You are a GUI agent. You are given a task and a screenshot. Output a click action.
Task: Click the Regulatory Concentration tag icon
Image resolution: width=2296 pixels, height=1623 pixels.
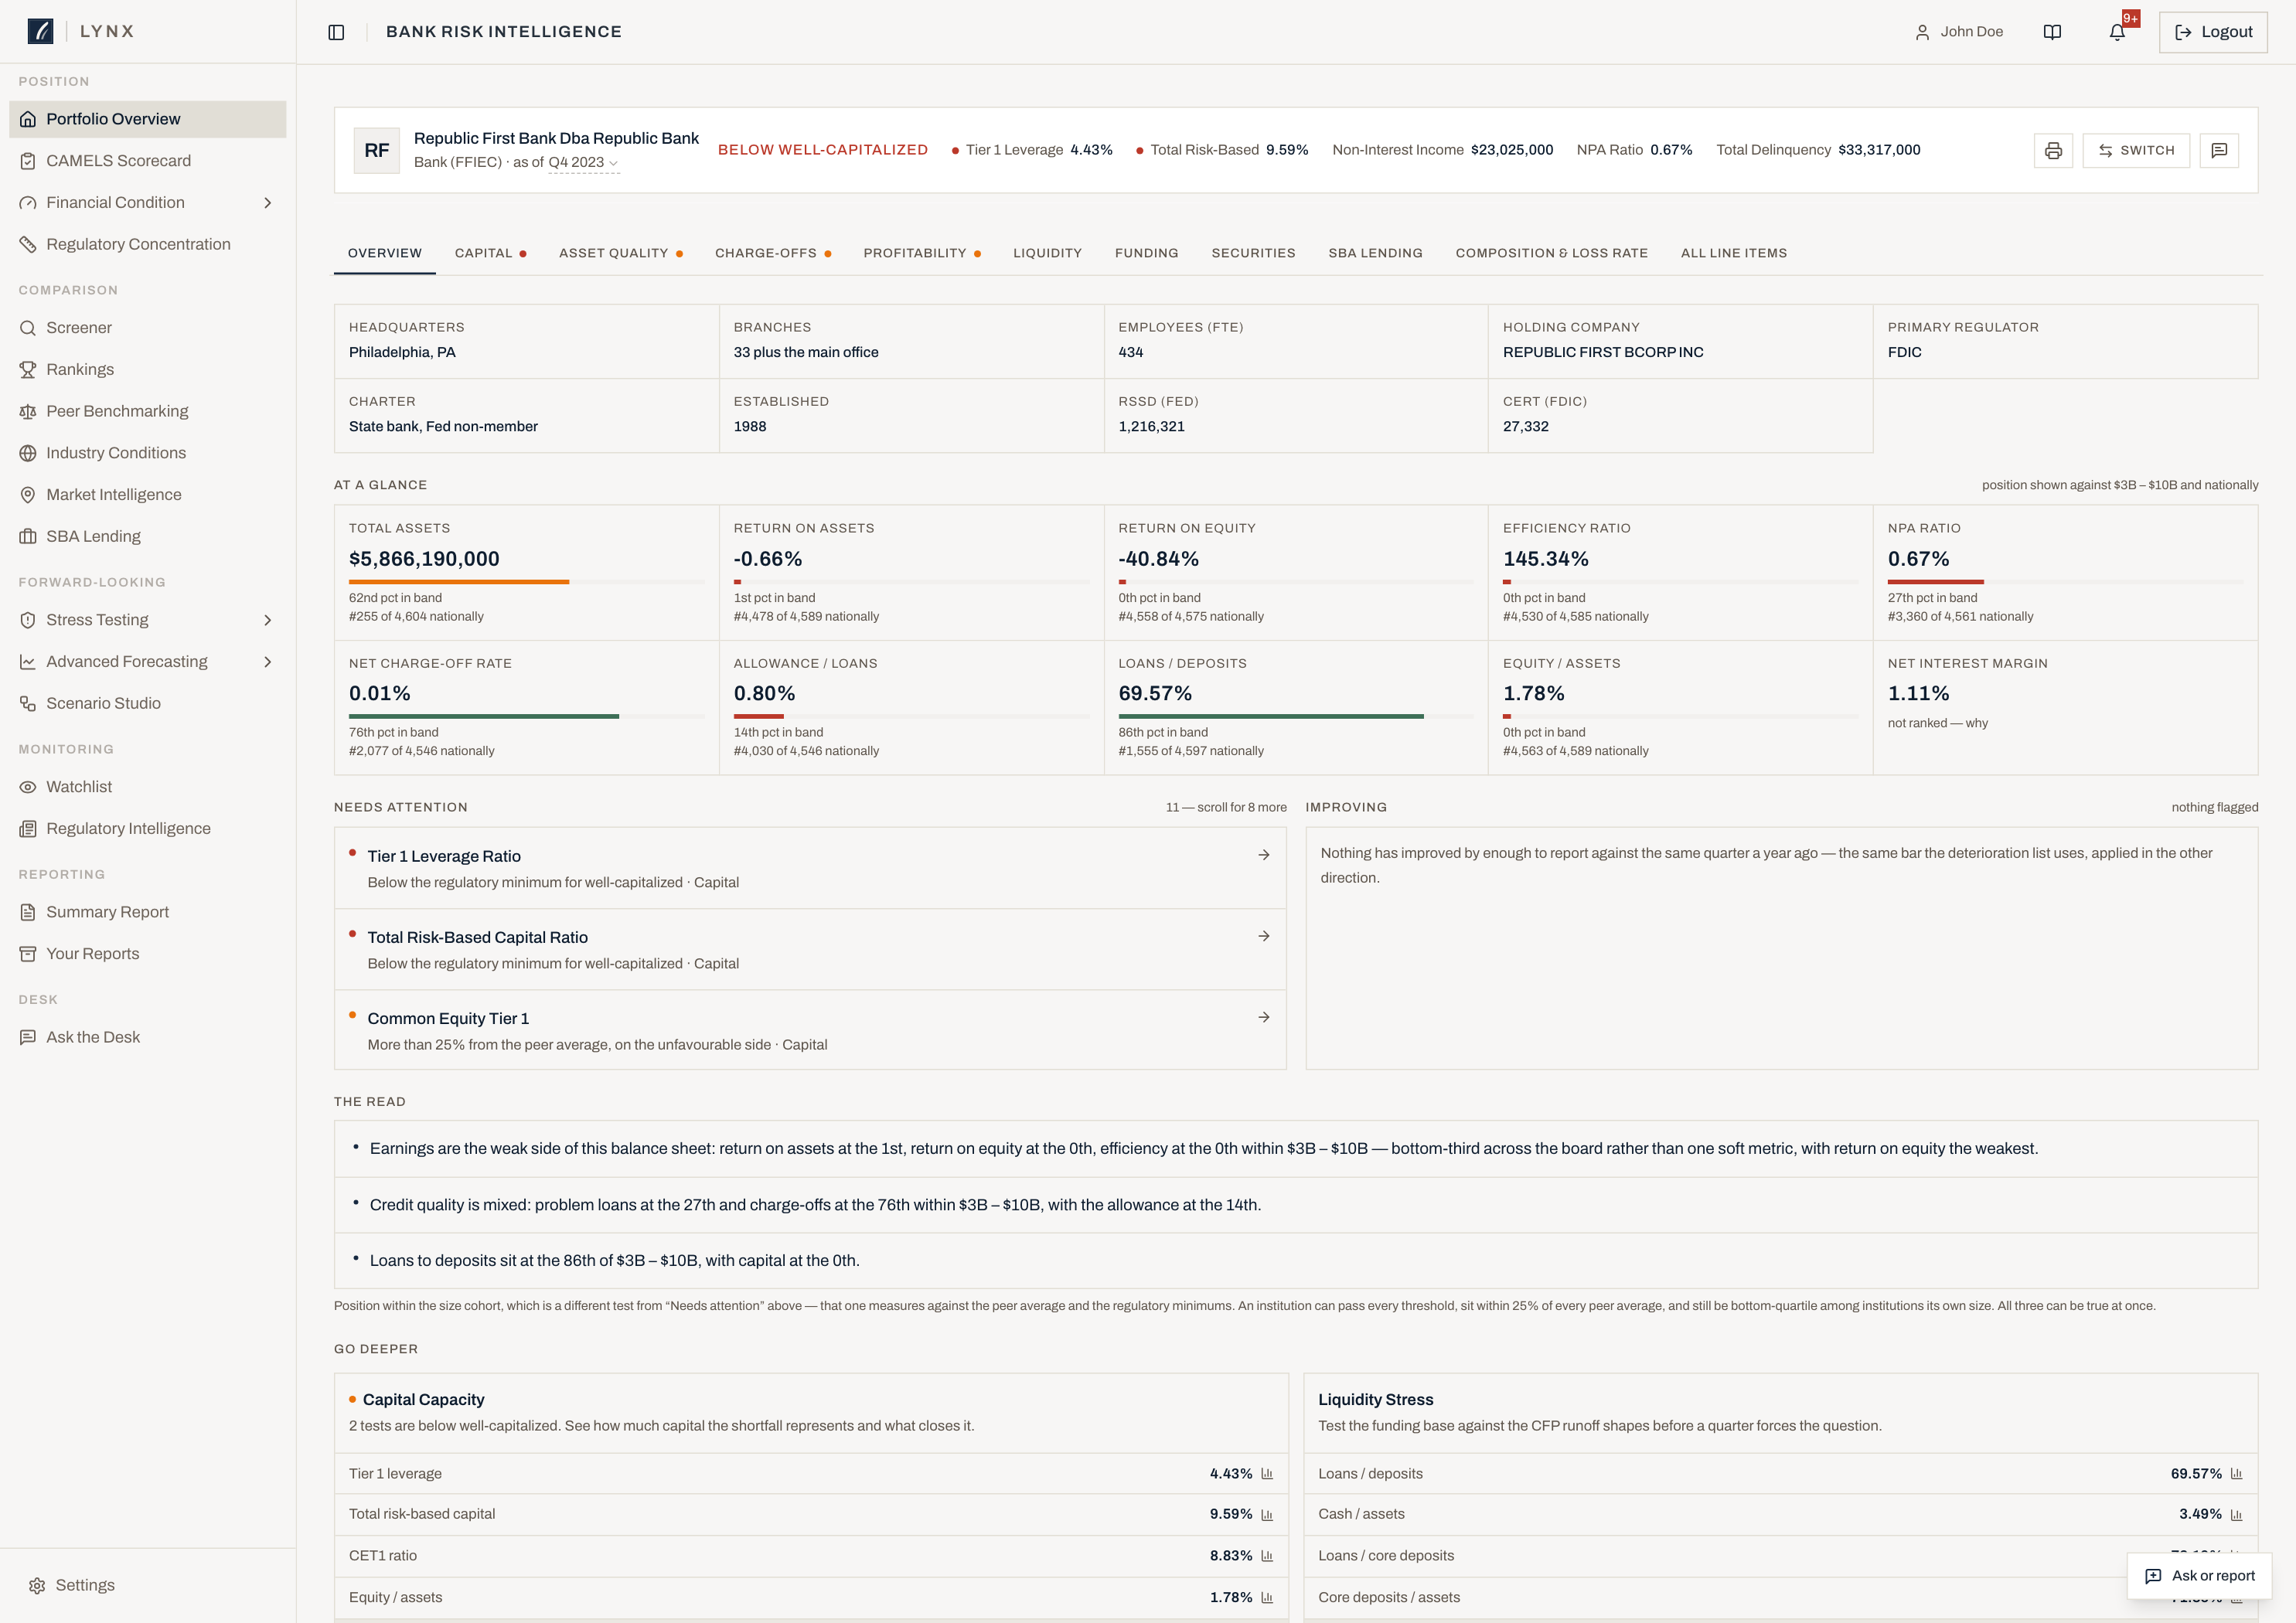tap(28, 244)
